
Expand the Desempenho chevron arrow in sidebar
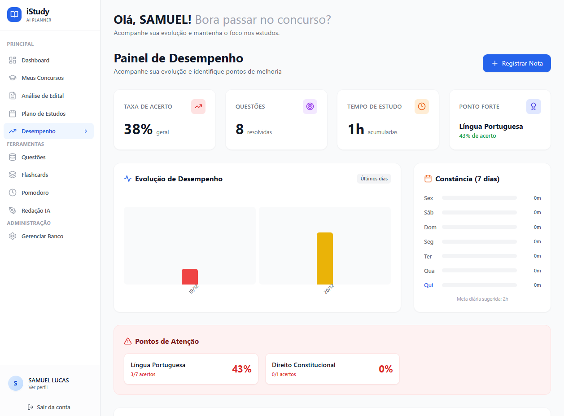coord(86,131)
